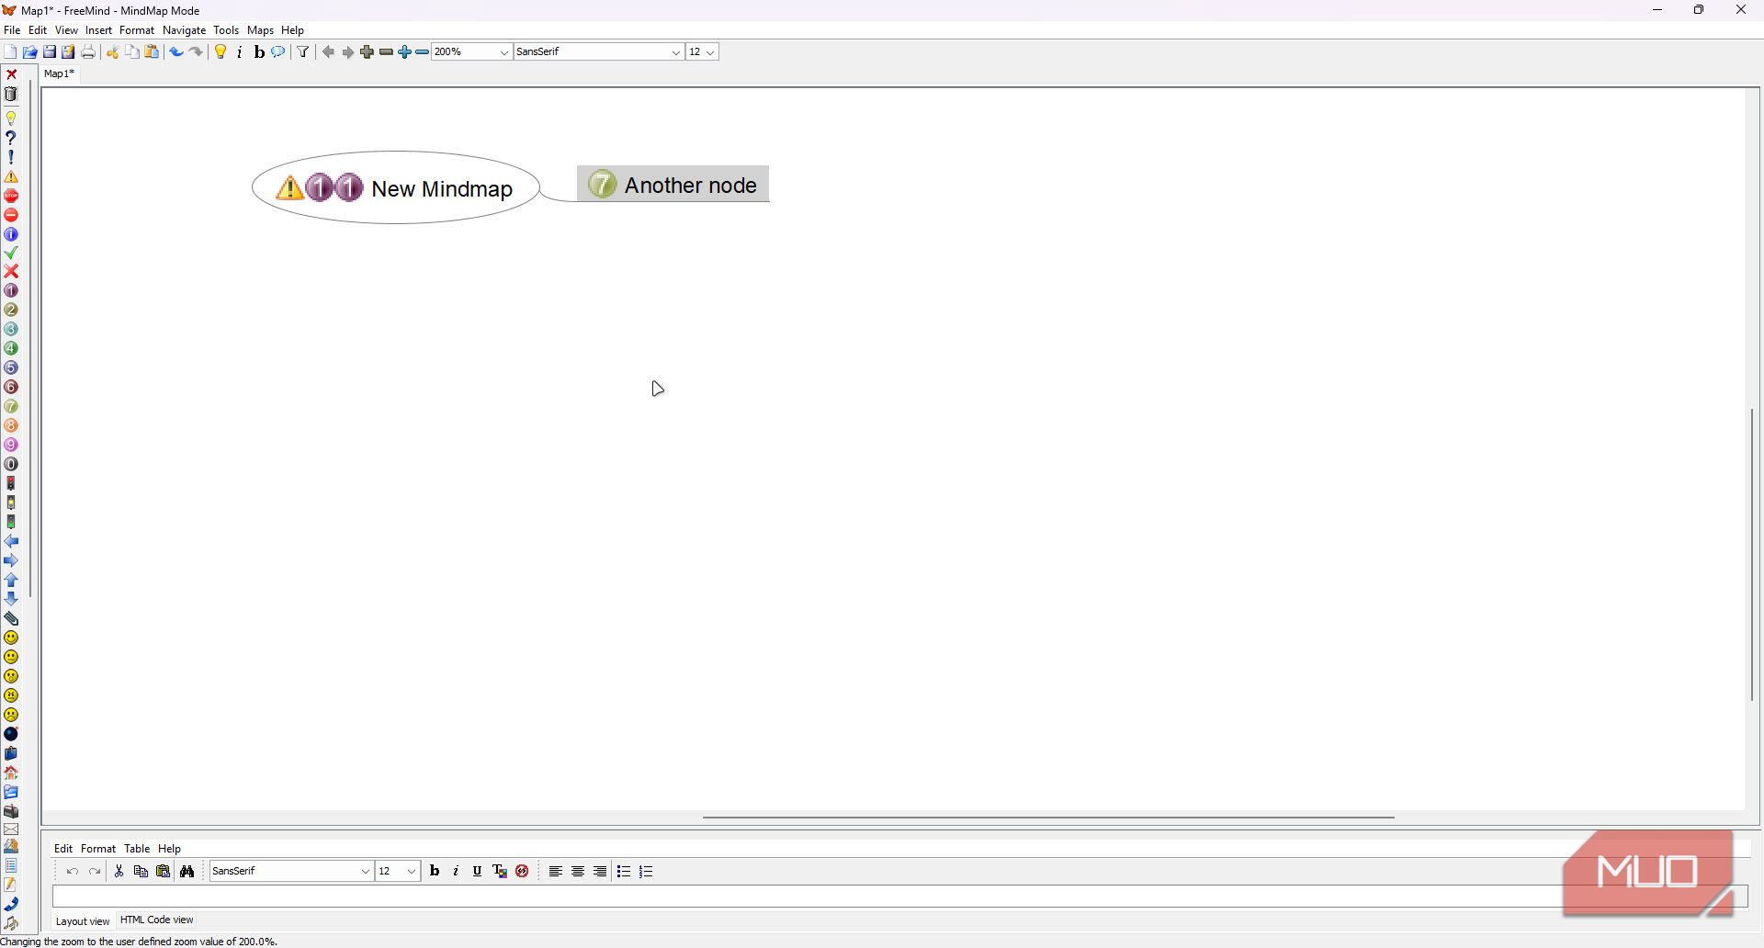Add the STOP sign icon to node
Image resolution: width=1764 pixels, height=948 pixels.
click(x=11, y=196)
